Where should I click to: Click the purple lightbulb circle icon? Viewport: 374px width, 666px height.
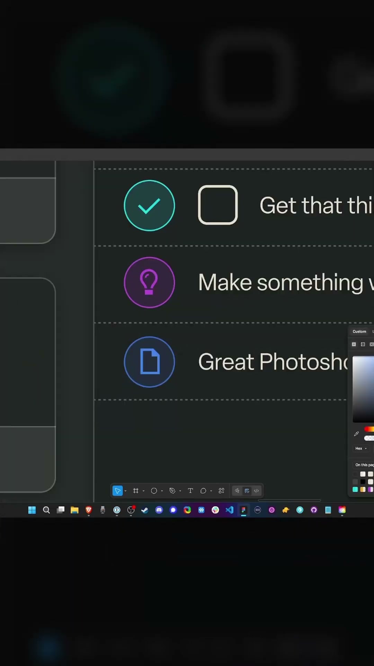pyautogui.click(x=149, y=282)
